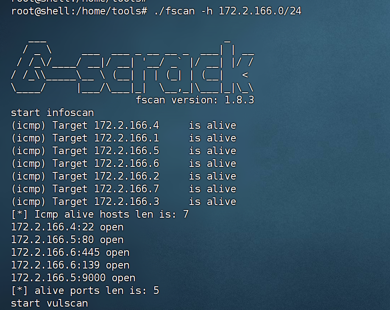The image size is (390, 310).
Task: Click the fscan ASCII art banner
Action: [x=133, y=66]
